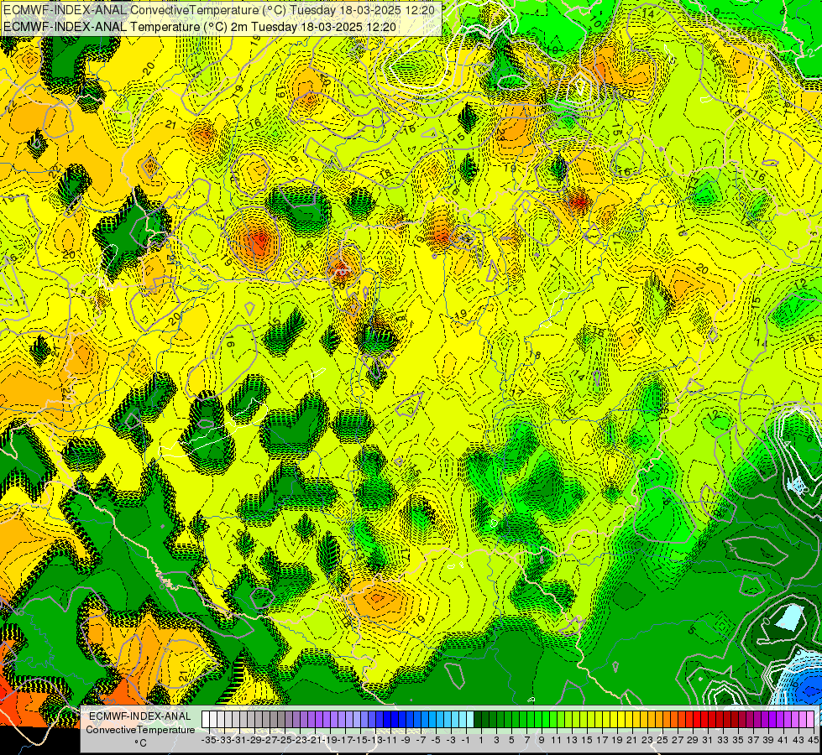
Task: Select the orange swatch above 25
Action: 659,720
